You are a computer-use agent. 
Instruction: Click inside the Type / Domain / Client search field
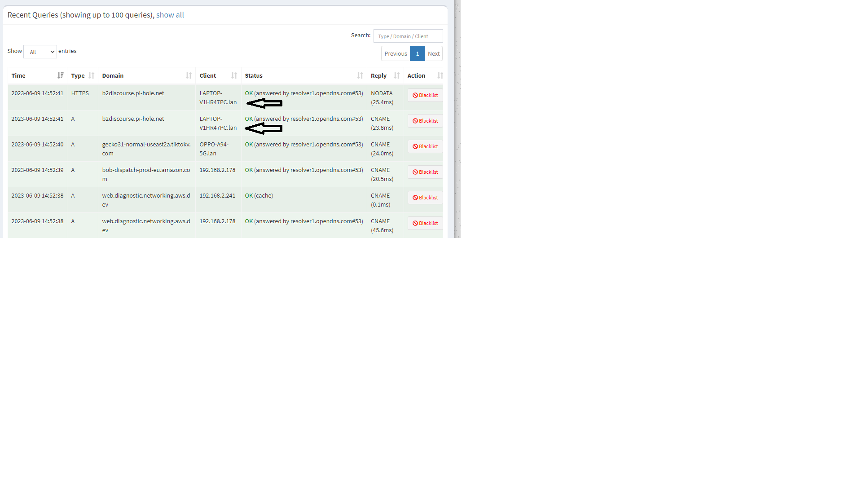tap(408, 36)
